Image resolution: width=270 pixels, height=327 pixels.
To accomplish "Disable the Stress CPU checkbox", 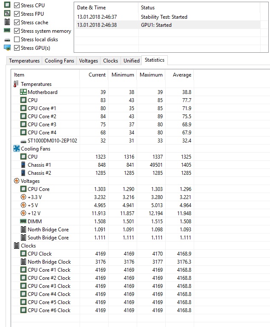I will tap(17, 6).
